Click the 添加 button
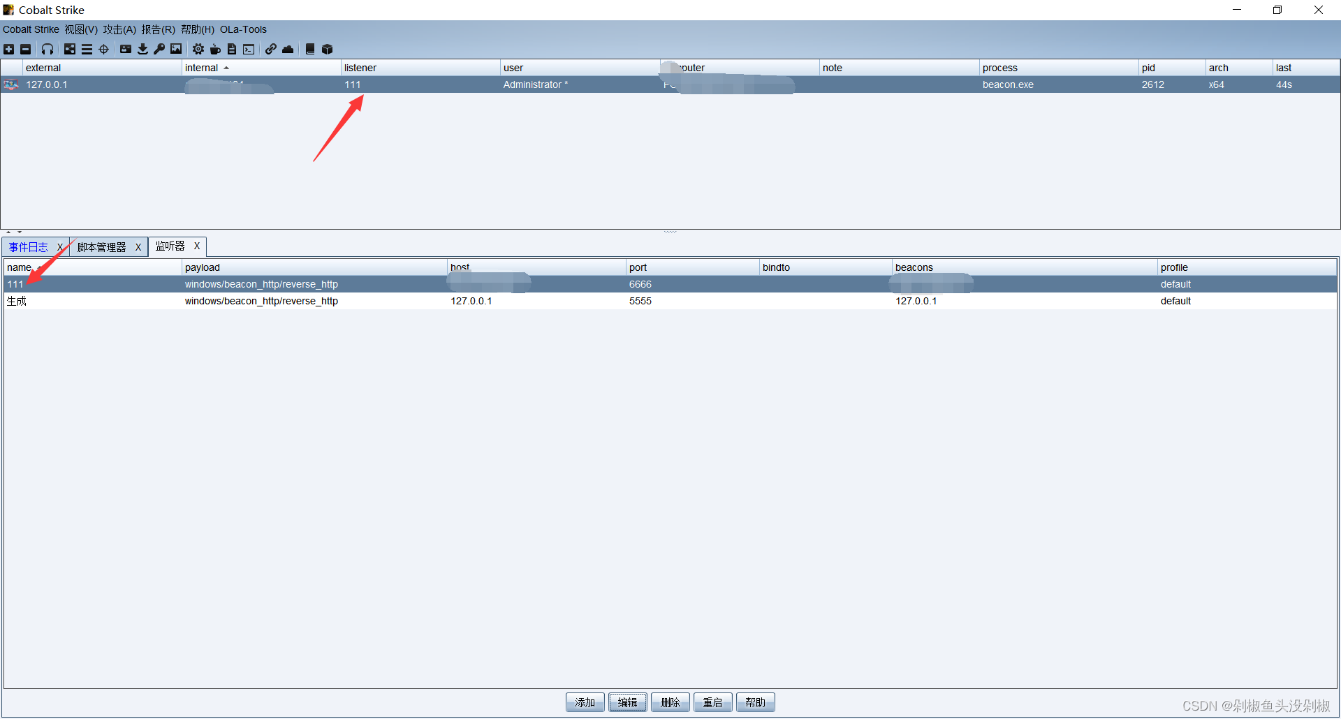The height and width of the screenshot is (719, 1341). (x=585, y=702)
